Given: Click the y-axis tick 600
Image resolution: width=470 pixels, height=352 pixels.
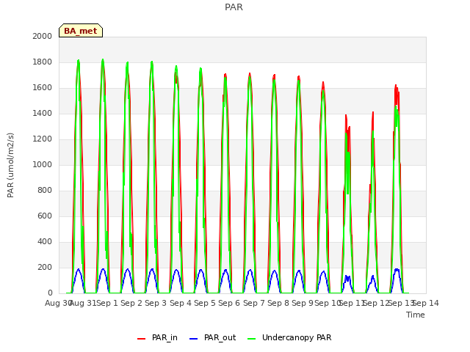Looking at the screenshot, I should (x=45, y=216).
